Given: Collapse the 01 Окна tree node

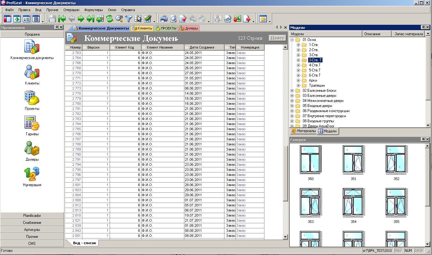Looking at the screenshot, I should click(x=292, y=40).
